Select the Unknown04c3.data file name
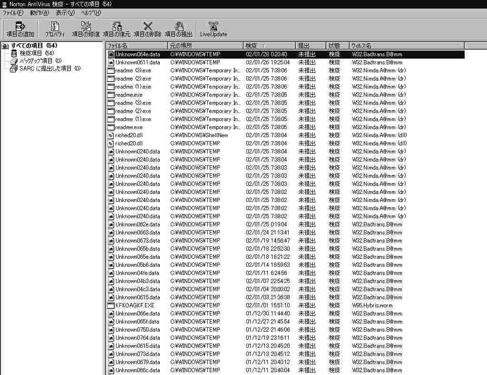This screenshot has height=375, width=487. (x=137, y=289)
